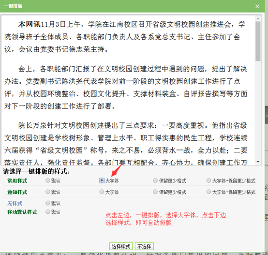Click the 通知样式 category label
Image resolution: width=268 pixels, height=255 pixels.
(x=17, y=192)
